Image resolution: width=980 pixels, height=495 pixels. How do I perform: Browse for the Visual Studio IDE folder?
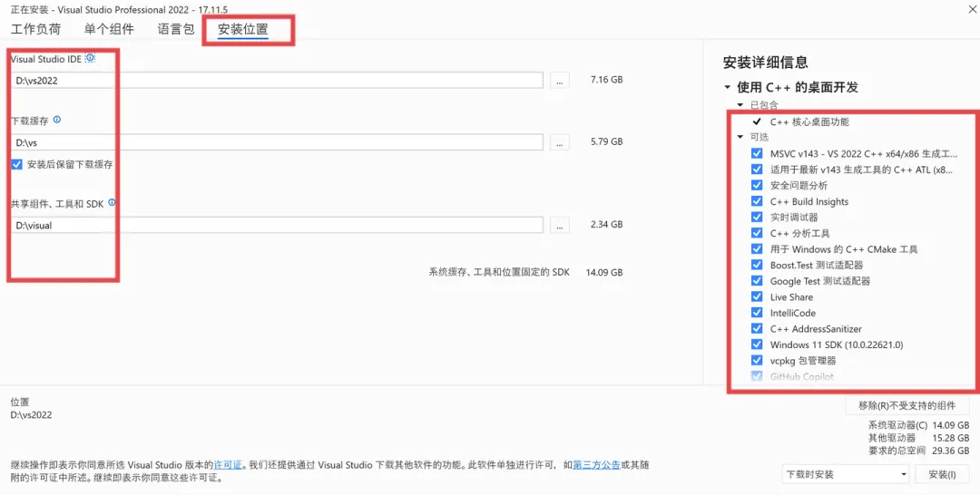(x=559, y=80)
